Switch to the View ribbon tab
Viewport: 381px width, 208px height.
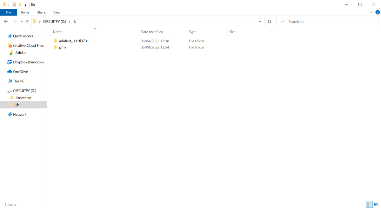57,12
